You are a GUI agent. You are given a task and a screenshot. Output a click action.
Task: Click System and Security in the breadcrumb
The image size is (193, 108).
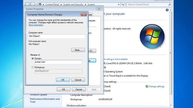coord(73,4)
